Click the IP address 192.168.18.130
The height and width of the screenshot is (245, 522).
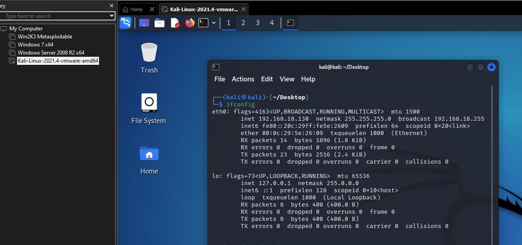(284, 119)
